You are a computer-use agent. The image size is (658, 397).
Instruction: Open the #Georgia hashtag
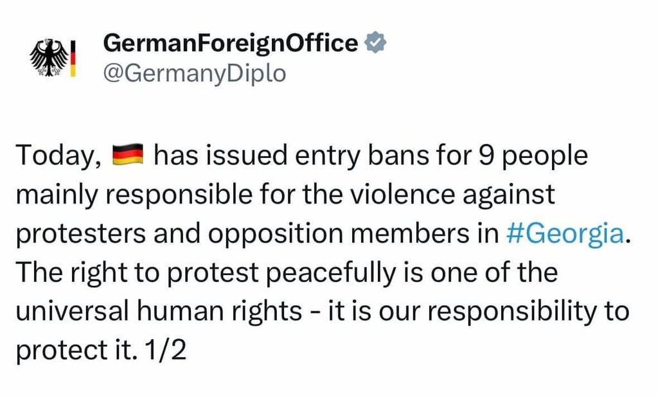pos(564,234)
